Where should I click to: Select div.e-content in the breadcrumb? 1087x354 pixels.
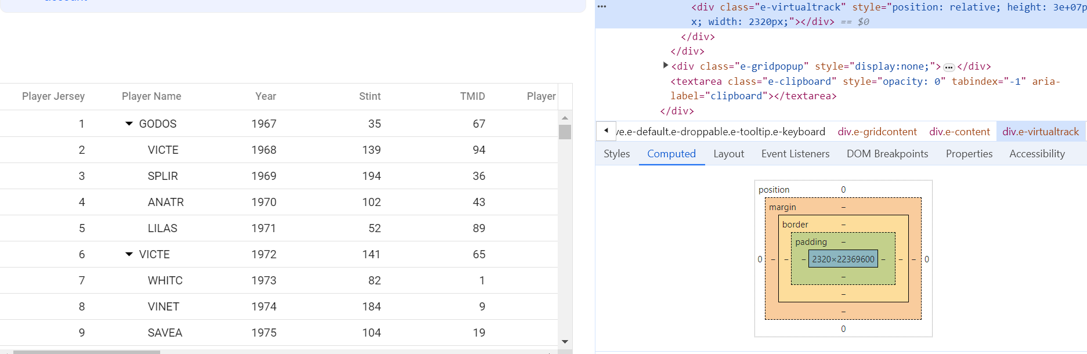pyautogui.click(x=959, y=132)
